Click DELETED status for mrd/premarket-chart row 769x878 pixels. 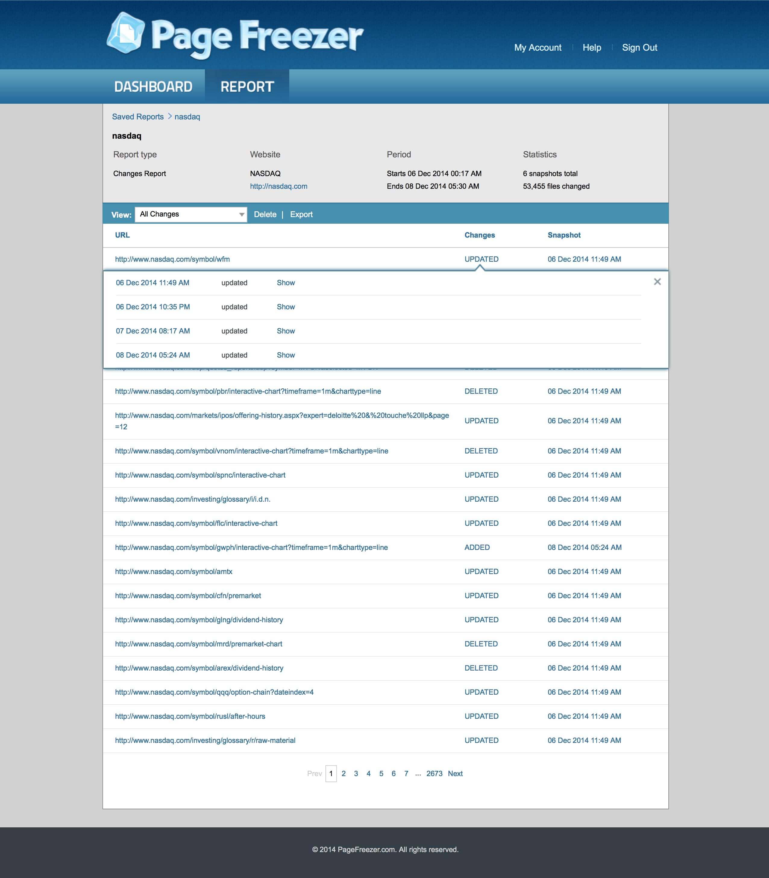coord(481,644)
